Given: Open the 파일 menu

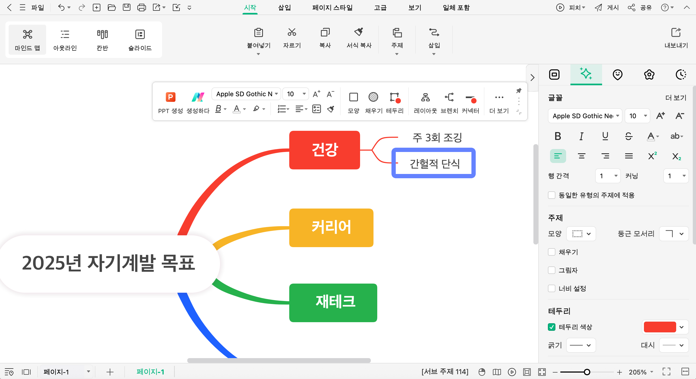Looking at the screenshot, I should coord(38,8).
